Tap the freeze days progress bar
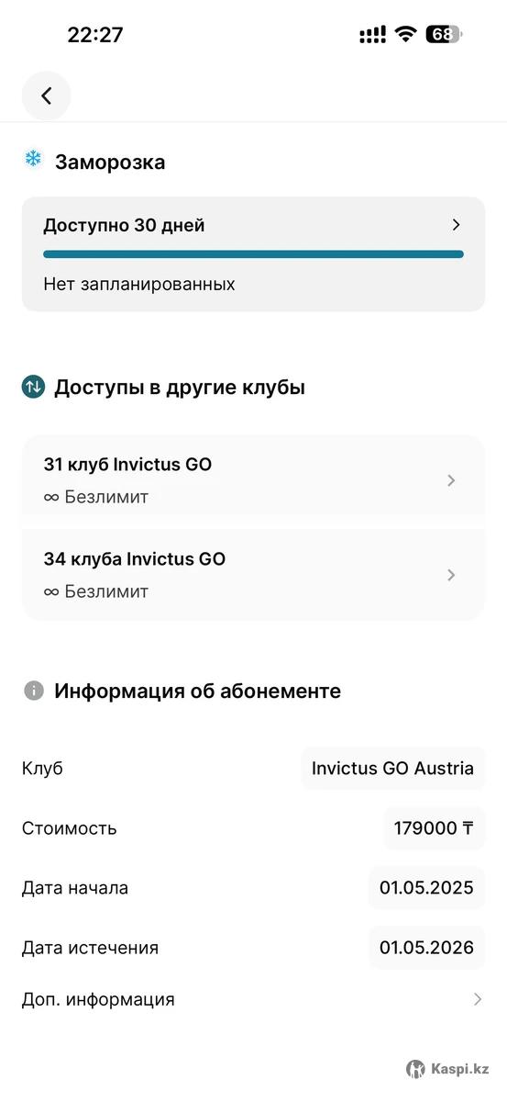Image resolution: width=507 pixels, height=1102 pixels. [253, 254]
